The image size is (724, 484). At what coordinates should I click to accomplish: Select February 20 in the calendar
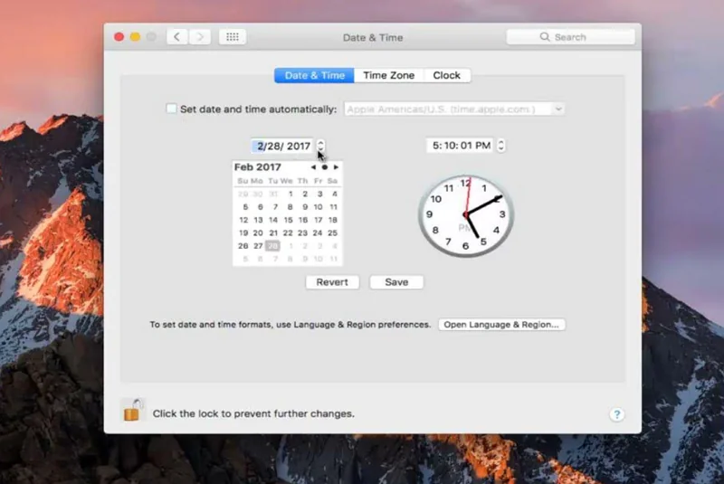coord(258,233)
